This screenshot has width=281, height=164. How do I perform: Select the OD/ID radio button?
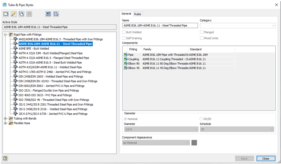(201, 119)
